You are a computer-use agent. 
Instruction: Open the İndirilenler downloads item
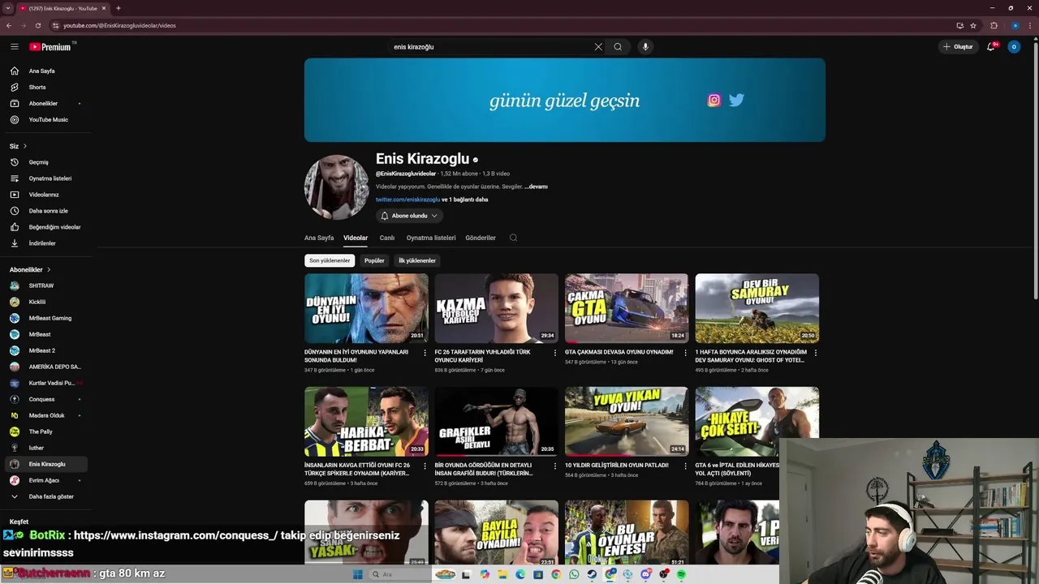point(45,243)
